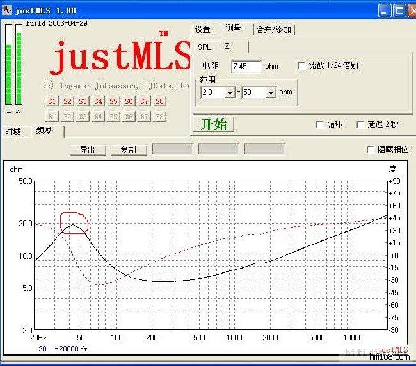Click the justMLS title bar icon

tap(8, 10)
